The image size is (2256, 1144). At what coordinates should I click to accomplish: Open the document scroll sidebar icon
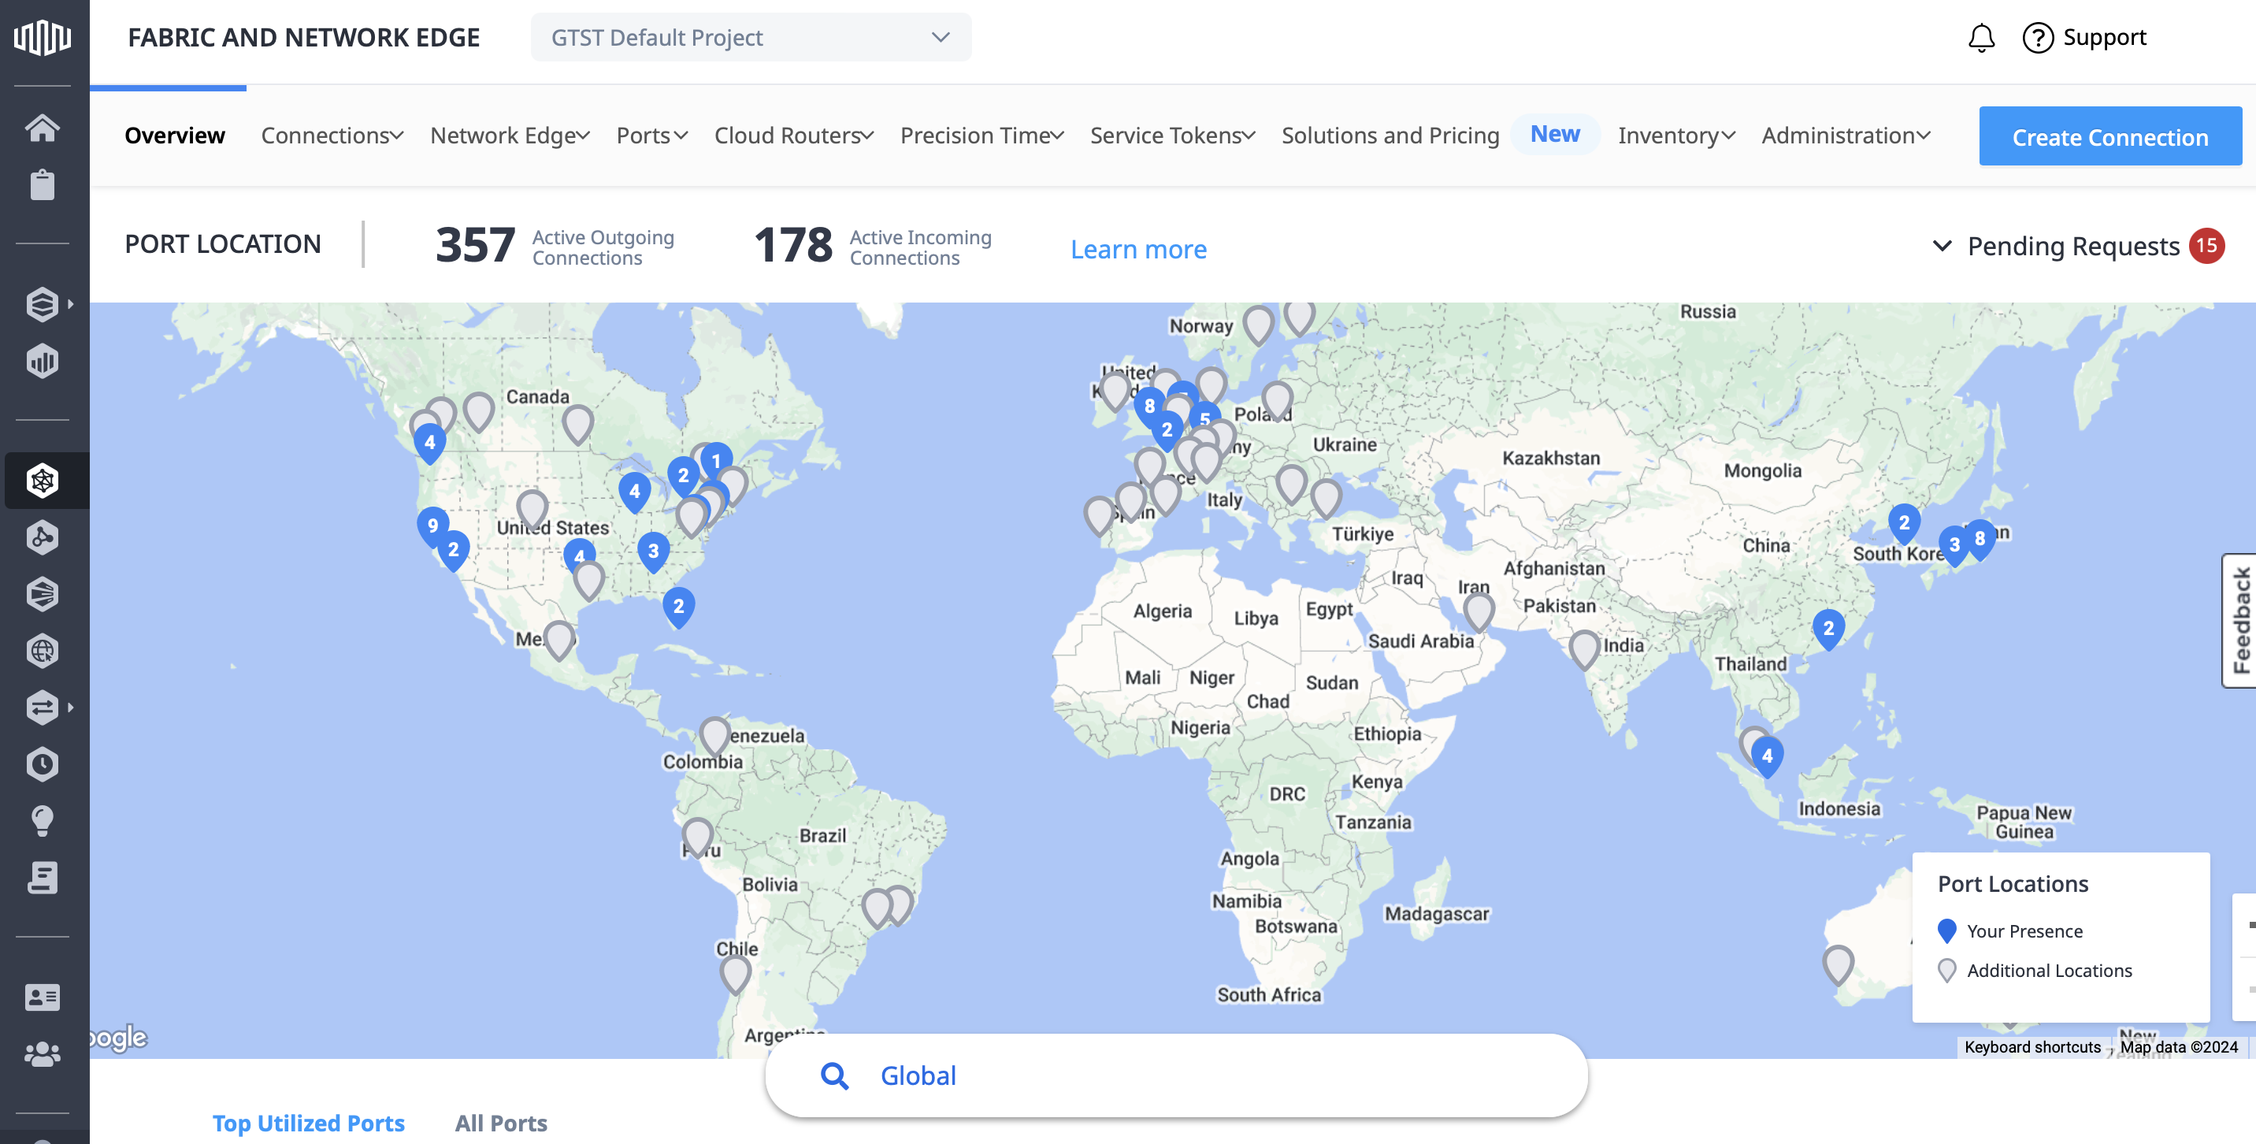tap(42, 877)
